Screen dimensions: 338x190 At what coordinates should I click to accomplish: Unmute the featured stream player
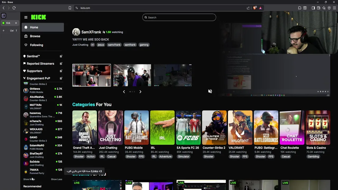tap(210, 91)
